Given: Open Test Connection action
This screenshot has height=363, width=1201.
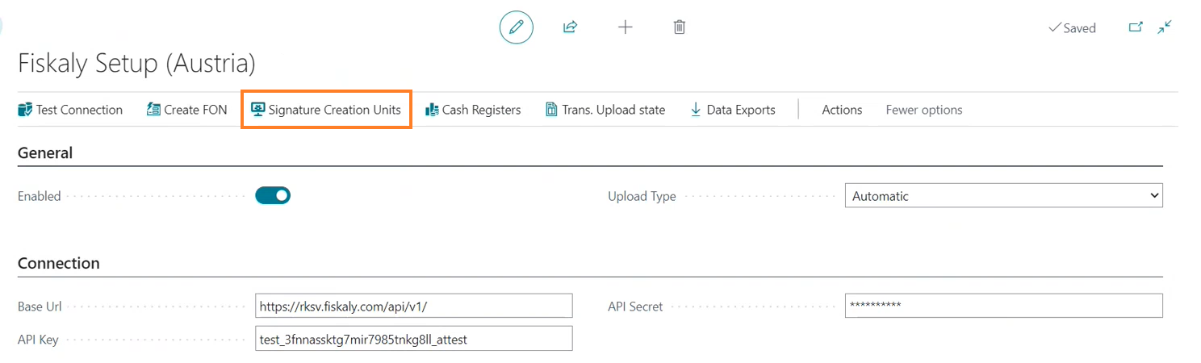Looking at the screenshot, I should (70, 110).
